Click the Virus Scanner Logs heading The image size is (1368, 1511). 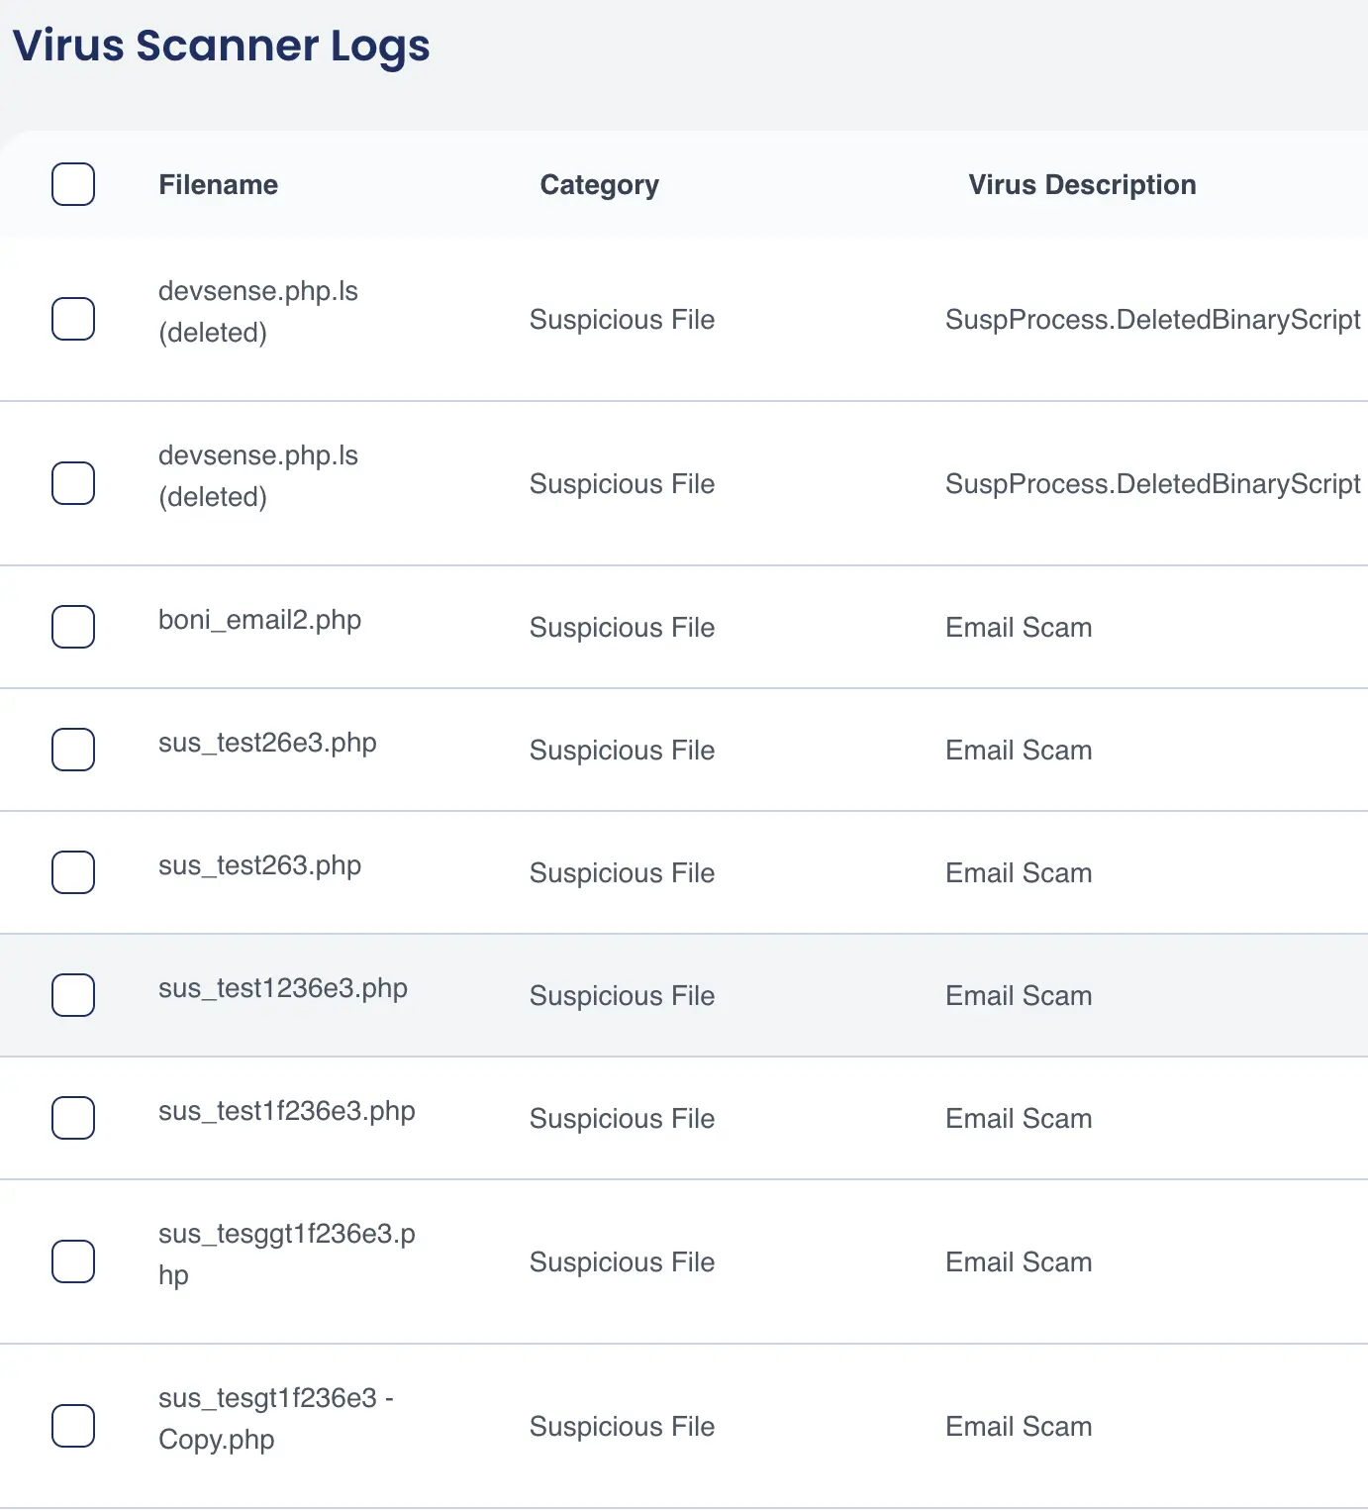click(220, 46)
